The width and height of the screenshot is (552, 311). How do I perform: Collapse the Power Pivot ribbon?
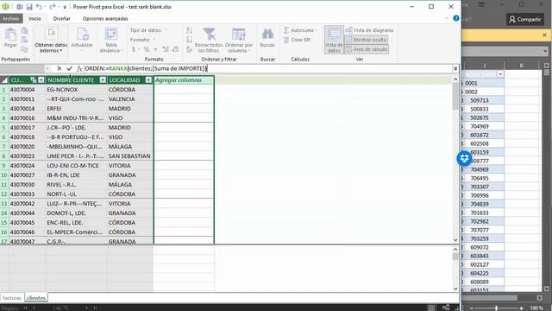[x=447, y=18]
